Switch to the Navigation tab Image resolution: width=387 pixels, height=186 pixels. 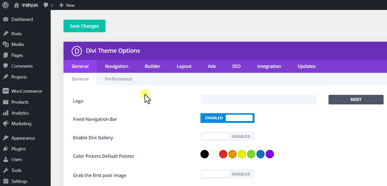116,66
